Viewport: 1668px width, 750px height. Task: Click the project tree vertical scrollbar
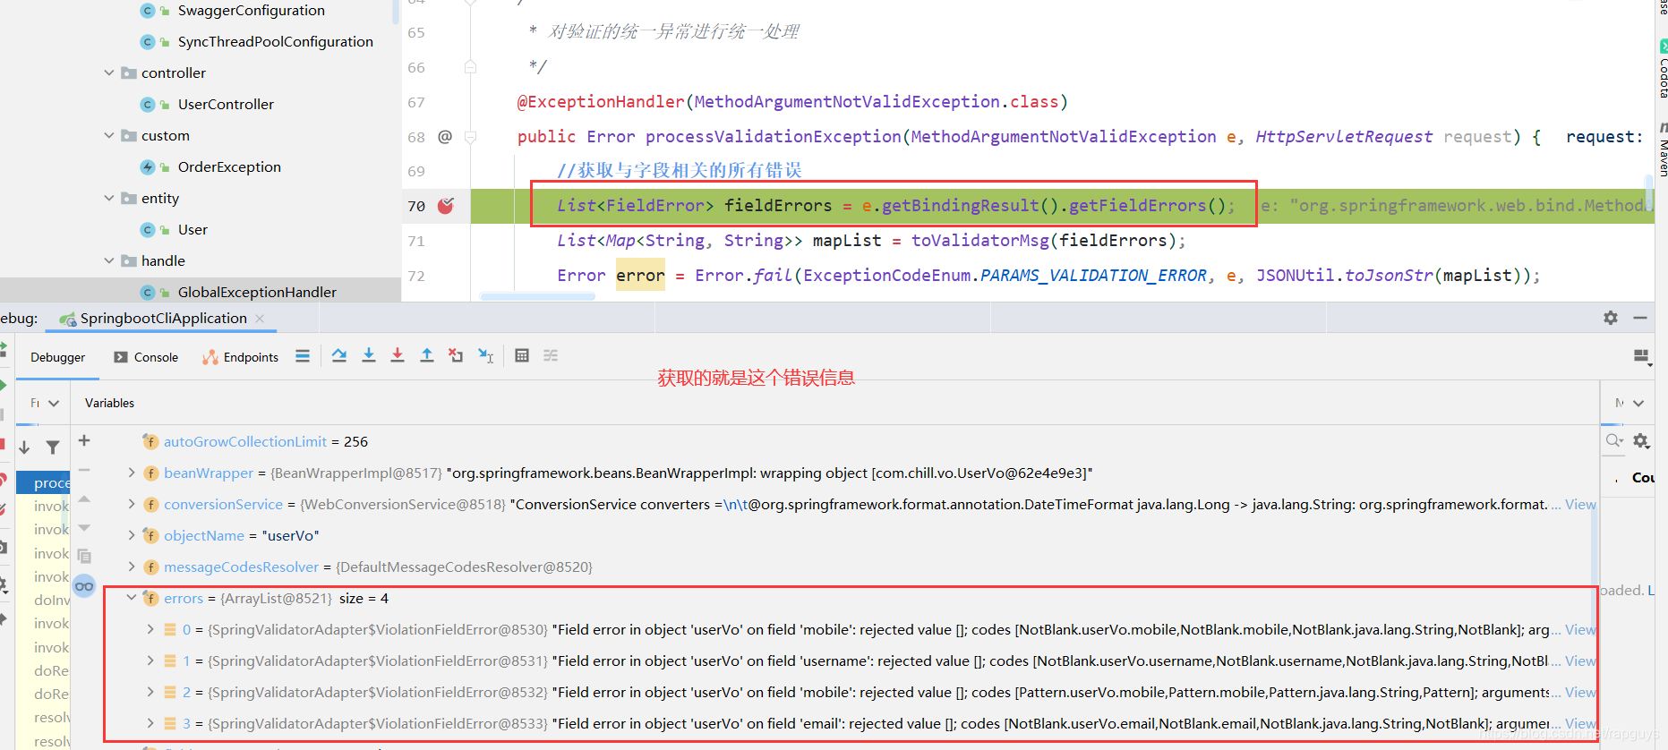[396, 13]
